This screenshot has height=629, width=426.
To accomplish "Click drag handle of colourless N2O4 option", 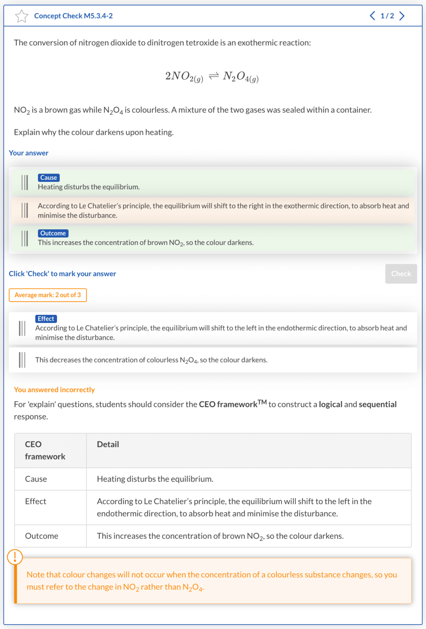I will point(22,360).
